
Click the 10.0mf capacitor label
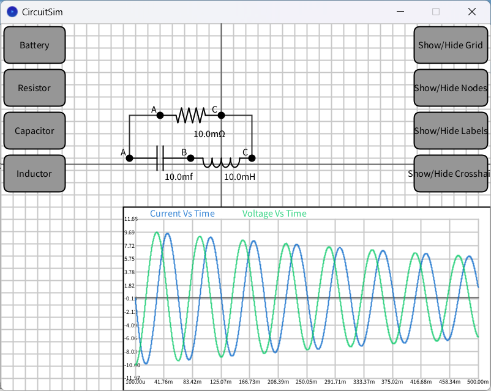(x=179, y=177)
